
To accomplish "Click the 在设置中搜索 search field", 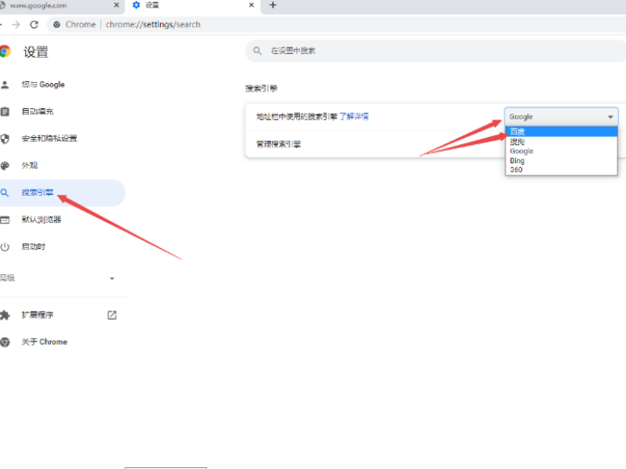I will (x=435, y=51).
